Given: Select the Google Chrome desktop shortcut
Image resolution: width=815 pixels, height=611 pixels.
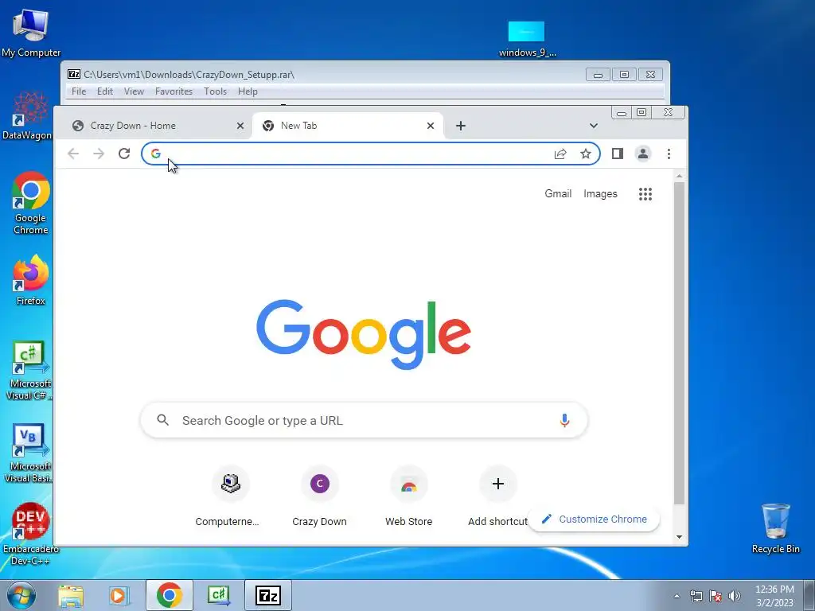Looking at the screenshot, I should 31,203.
